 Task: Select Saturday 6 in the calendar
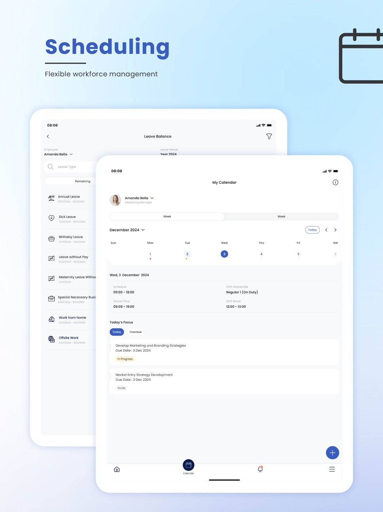[335, 254]
